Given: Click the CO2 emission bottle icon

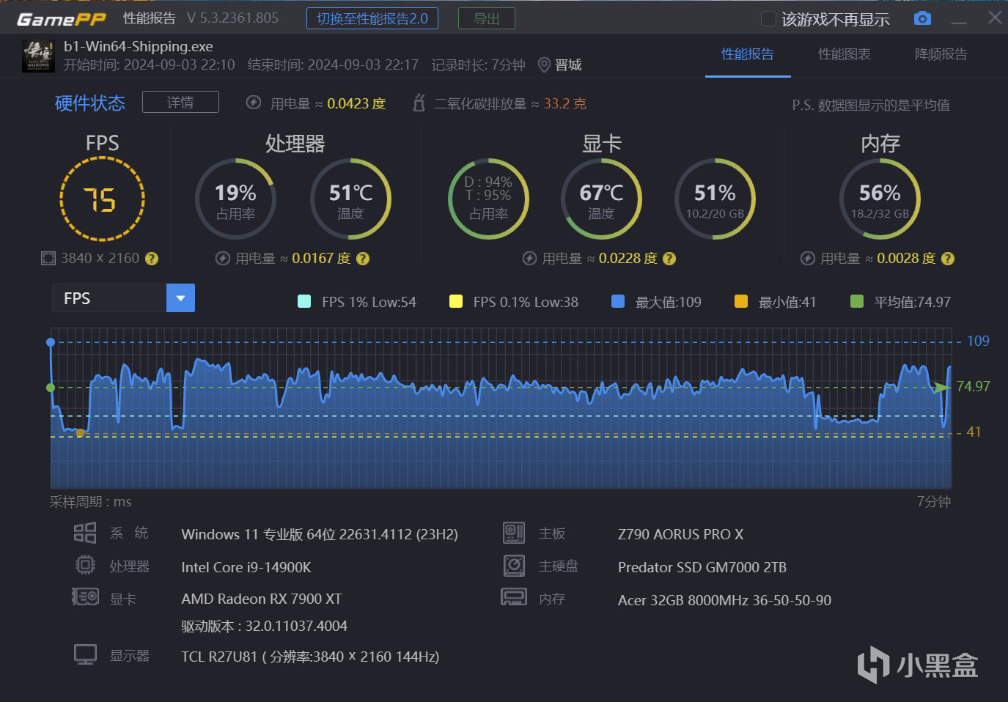Looking at the screenshot, I should (x=419, y=103).
